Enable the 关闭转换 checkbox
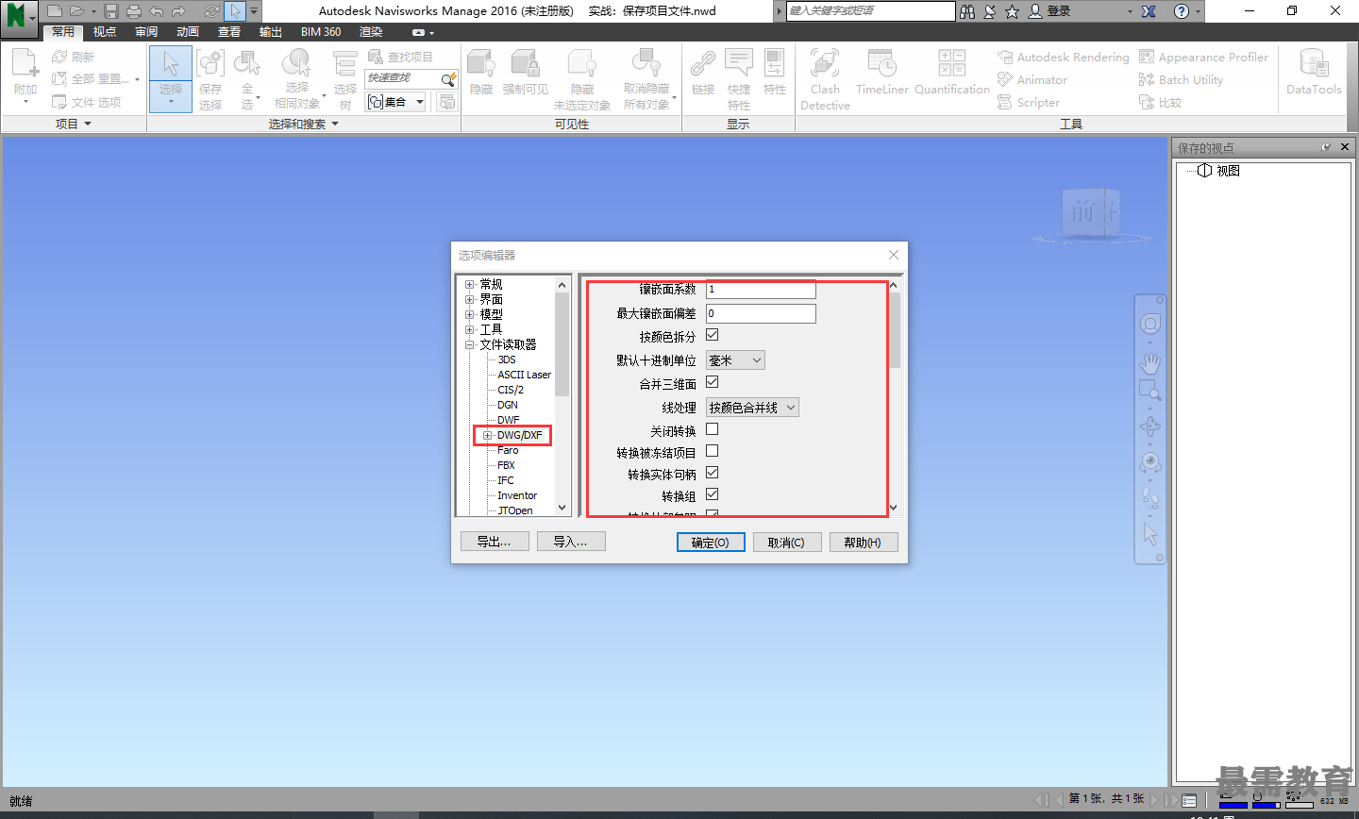This screenshot has width=1359, height=819. pos(713,429)
